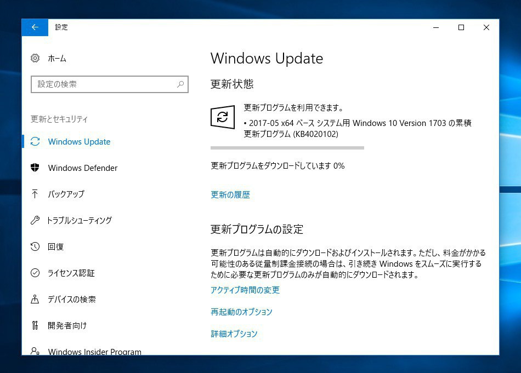
Task: Click the activation checkmark circle icon
Action: pos(35,273)
